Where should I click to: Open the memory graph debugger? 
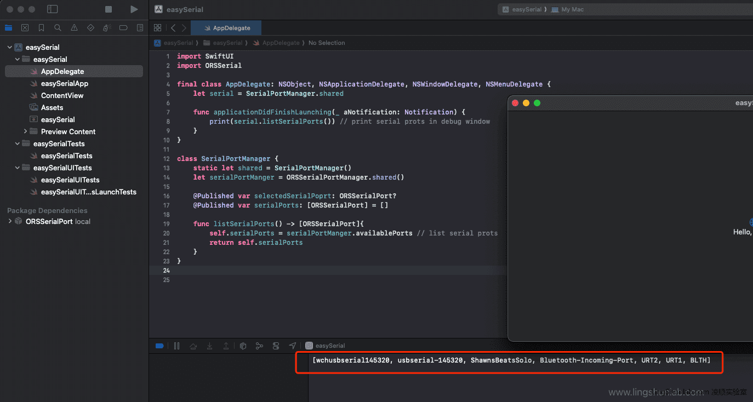coord(259,346)
